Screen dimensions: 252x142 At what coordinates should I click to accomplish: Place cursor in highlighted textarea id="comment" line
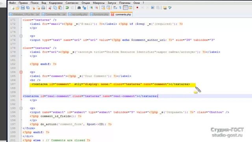click(111, 84)
